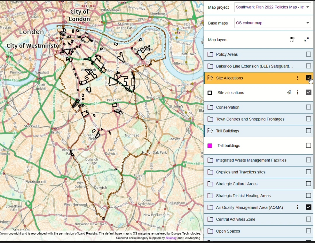Open three-dot options for Site allocations sublayer
315x243 pixels.
297,93
